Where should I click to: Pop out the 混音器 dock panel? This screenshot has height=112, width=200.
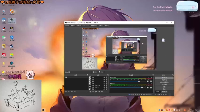click(x=153, y=75)
